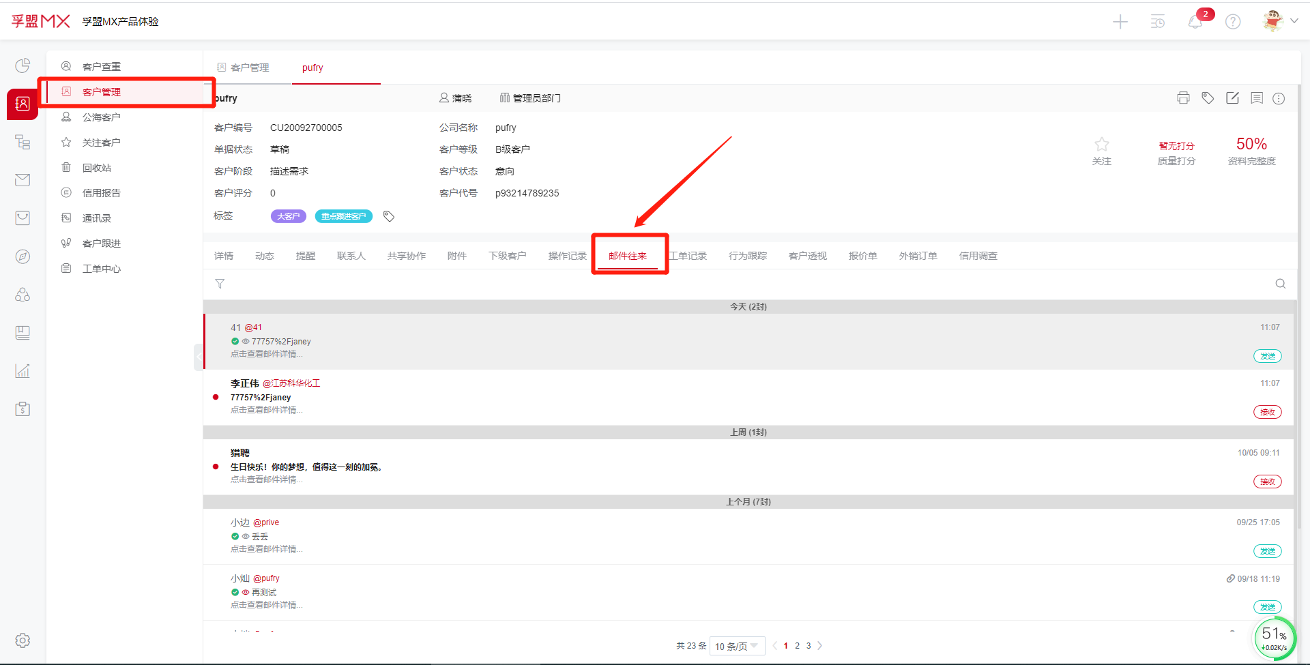The height and width of the screenshot is (665, 1310).
Task: Select 公海客户 in the side menu
Action: (x=101, y=117)
